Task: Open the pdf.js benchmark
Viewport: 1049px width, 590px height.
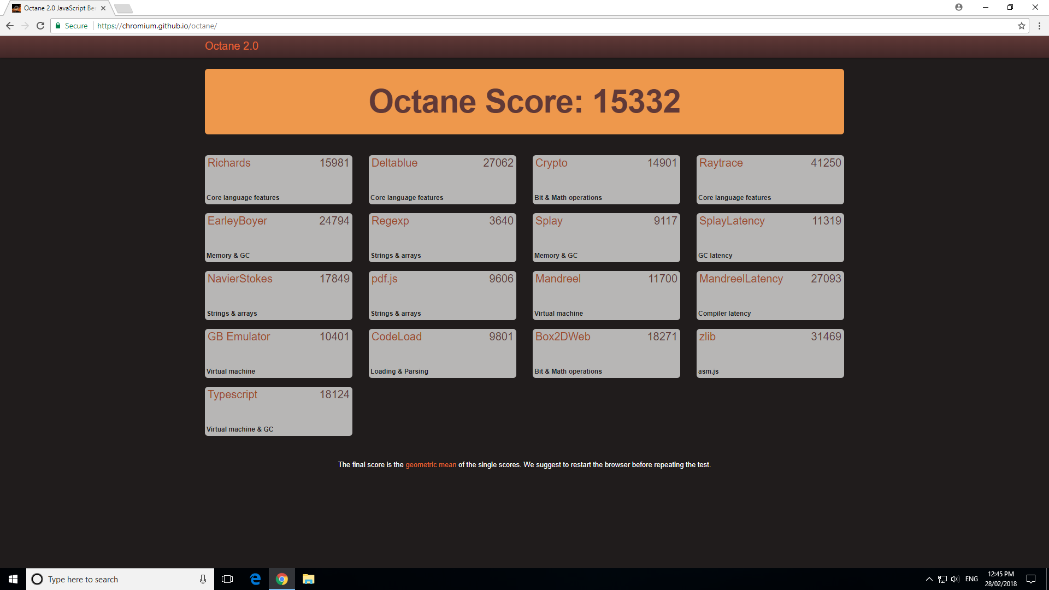Action: [385, 279]
